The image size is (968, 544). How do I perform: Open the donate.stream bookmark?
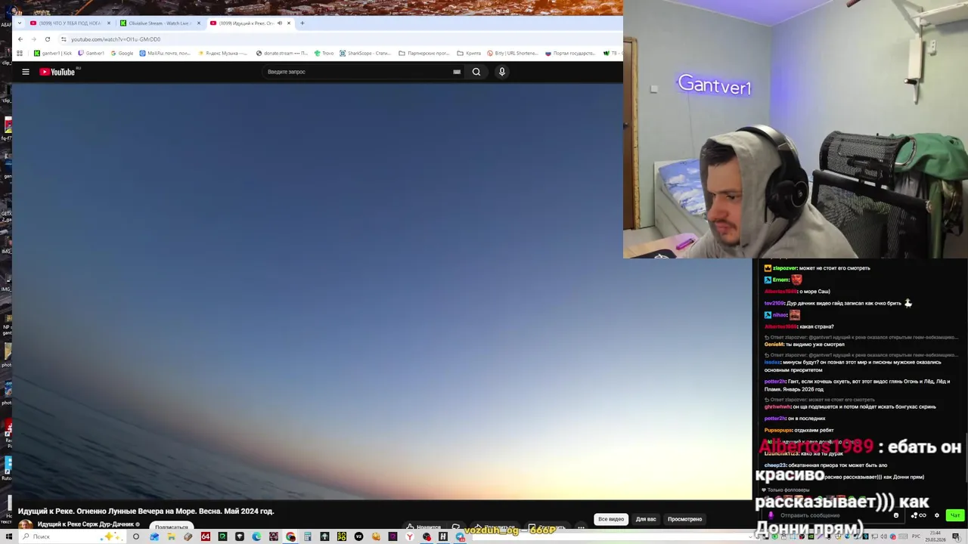(x=282, y=54)
